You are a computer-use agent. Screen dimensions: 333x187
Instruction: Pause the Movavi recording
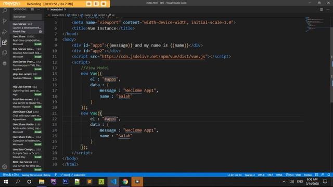96,4
